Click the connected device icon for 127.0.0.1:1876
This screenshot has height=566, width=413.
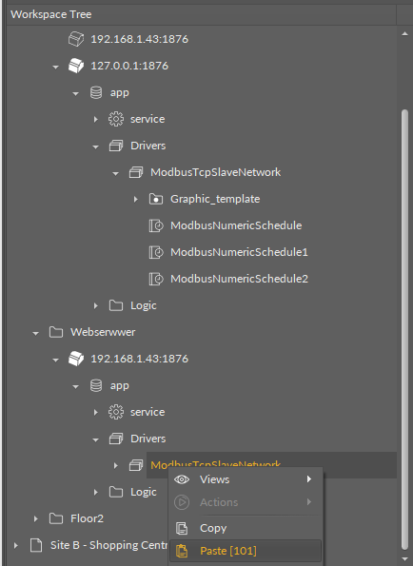click(x=76, y=66)
